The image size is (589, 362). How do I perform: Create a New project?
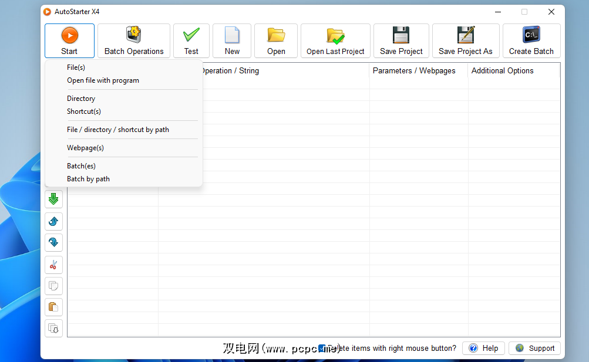pos(232,41)
